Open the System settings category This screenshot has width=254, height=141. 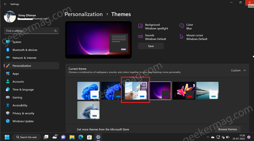pyautogui.click(x=31, y=42)
